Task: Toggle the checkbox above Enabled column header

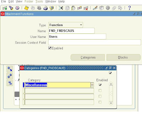Action: [x=110, y=73]
